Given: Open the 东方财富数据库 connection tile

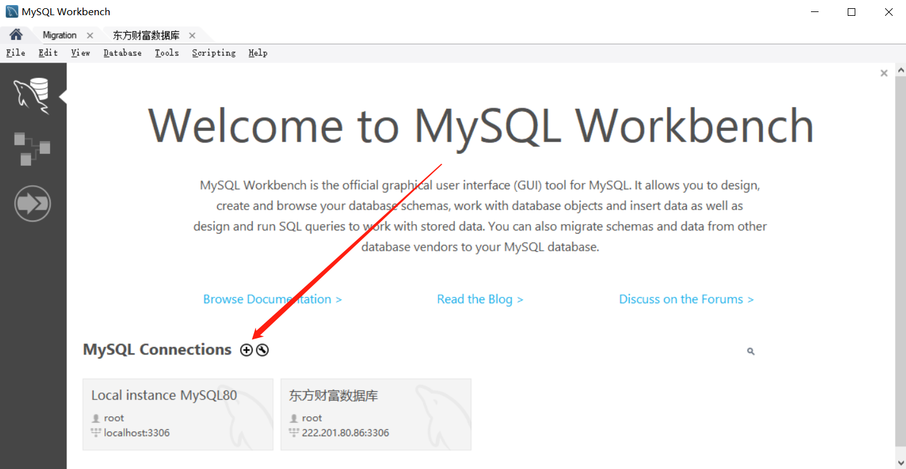Looking at the screenshot, I should 376,415.
